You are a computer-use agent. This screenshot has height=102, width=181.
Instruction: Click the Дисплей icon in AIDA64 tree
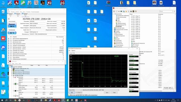point(115,33)
